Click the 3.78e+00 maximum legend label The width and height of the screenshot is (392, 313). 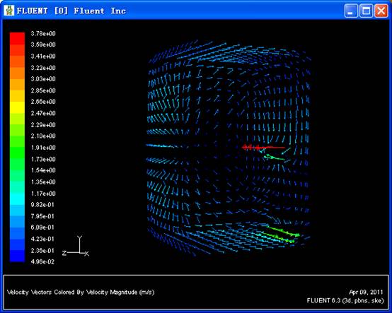point(43,33)
